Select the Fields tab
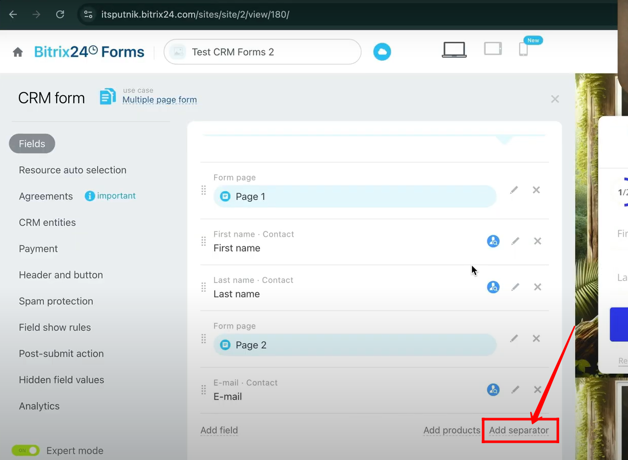 pyautogui.click(x=32, y=144)
